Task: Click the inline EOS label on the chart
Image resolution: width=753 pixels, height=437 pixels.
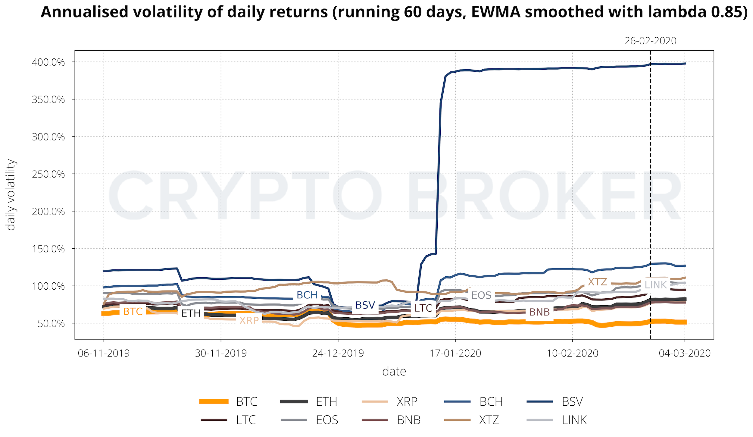Action: [x=481, y=295]
